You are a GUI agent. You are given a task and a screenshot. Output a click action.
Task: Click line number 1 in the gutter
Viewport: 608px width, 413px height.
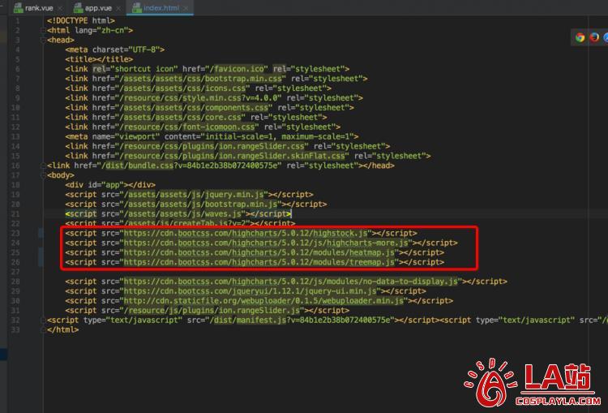coord(18,20)
